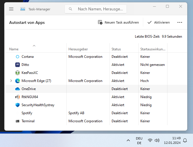Select the Terminal entry name

click(x=28, y=121)
